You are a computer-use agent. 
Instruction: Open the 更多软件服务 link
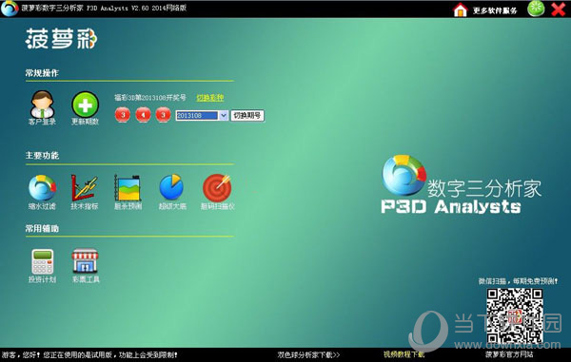point(495,10)
